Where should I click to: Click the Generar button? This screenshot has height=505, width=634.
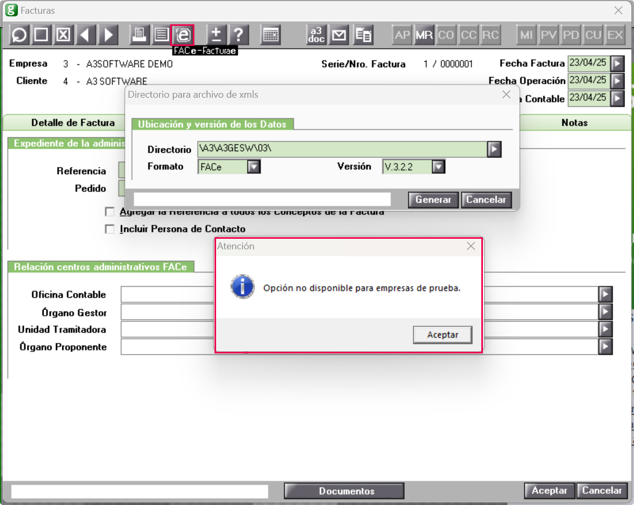click(x=433, y=200)
